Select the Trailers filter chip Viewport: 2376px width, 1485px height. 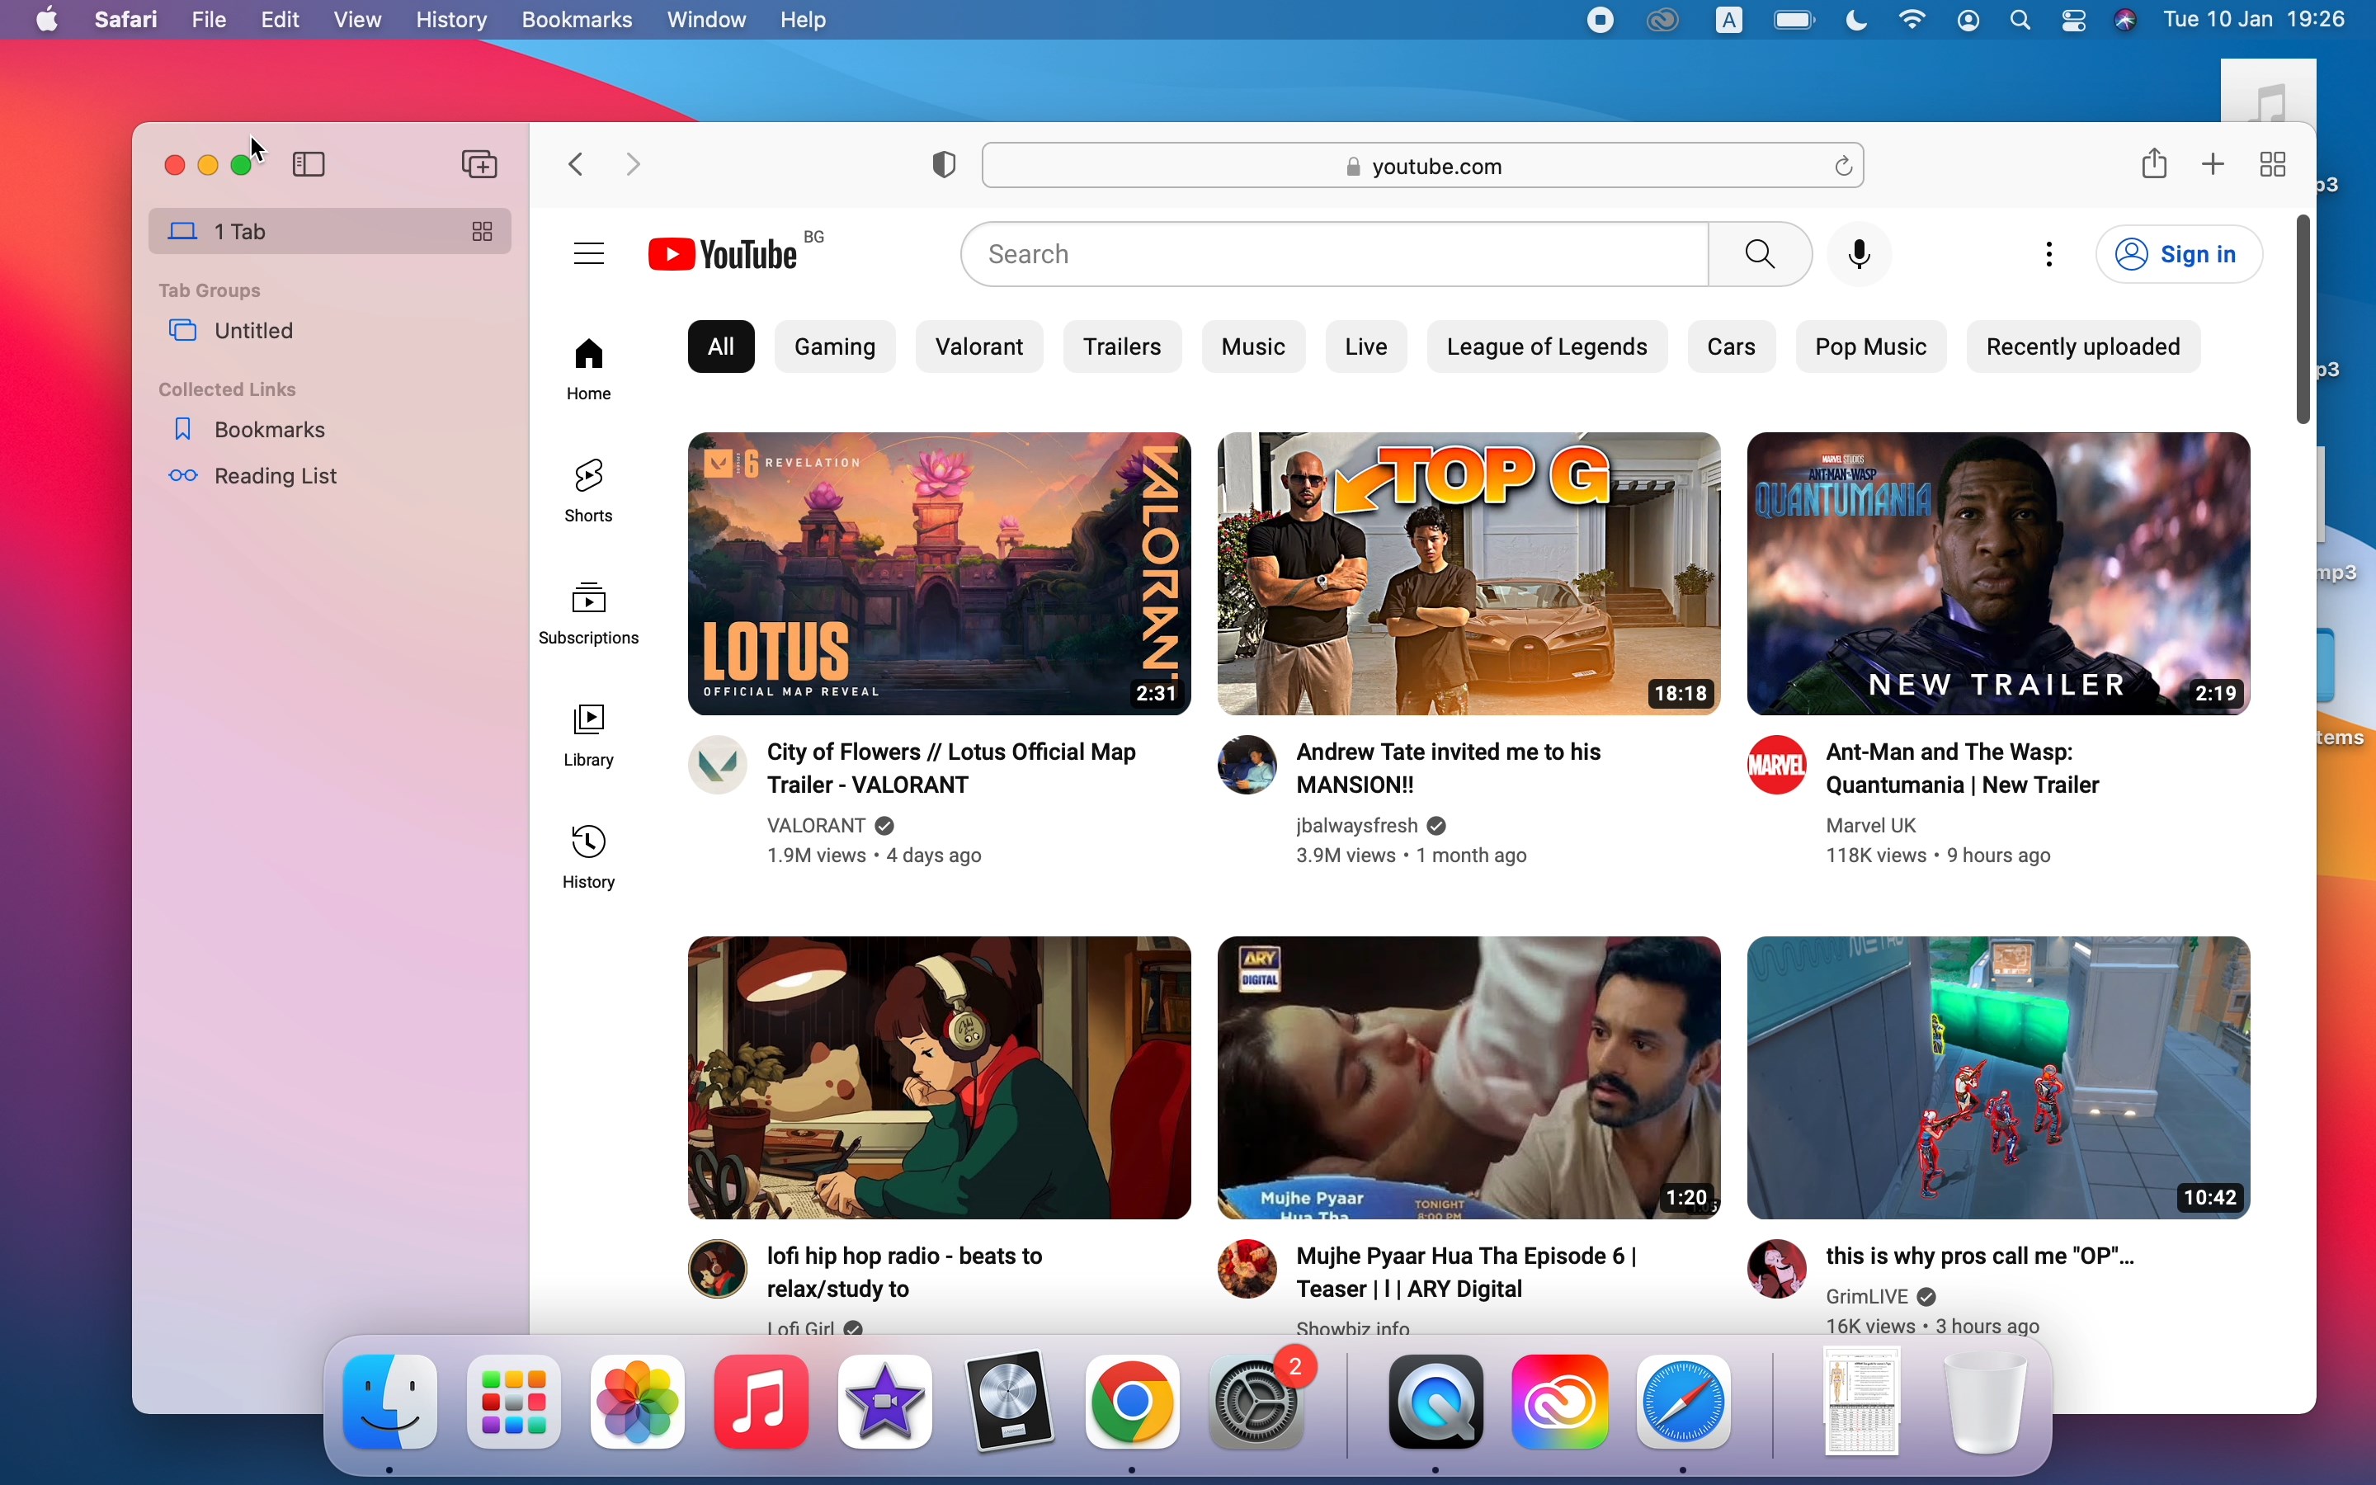coord(1122,346)
